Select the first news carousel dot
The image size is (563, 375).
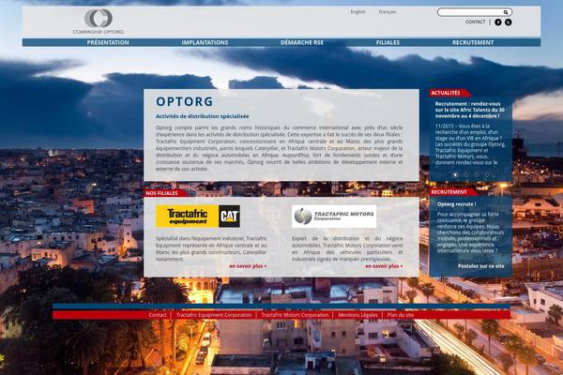[x=455, y=174]
